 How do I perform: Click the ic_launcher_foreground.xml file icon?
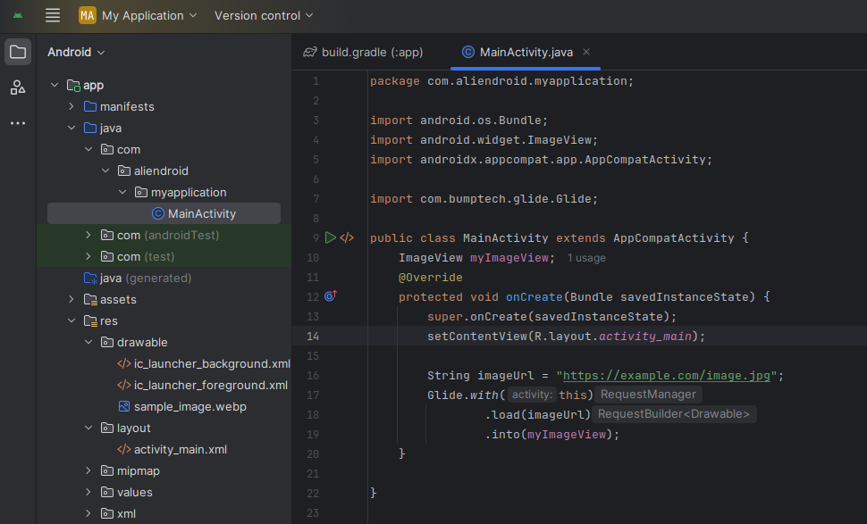coord(124,386)
